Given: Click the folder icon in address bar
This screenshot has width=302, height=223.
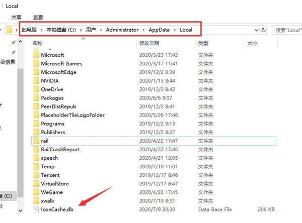Looking at the screenshot, I should point(9,30).
